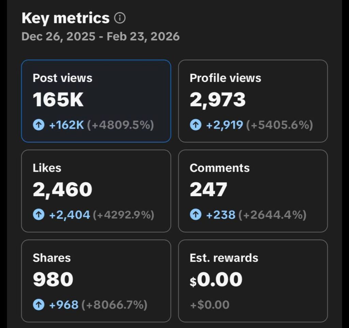Select the Post views metric card
Screen dimensions: 349x328
pyautogui.click(x=96, y=101)
